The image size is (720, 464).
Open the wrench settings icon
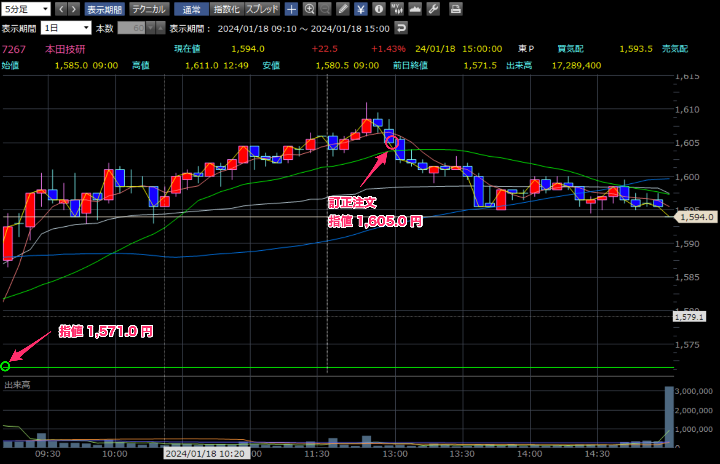click(433, 9)
